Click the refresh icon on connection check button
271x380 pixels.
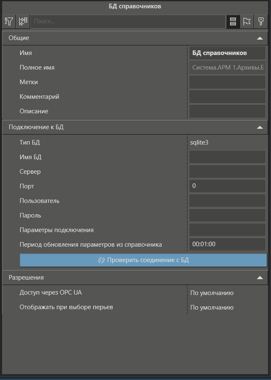pos(101,260)
